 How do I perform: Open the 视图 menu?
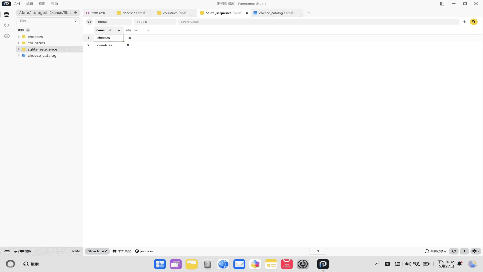(42, 4)
